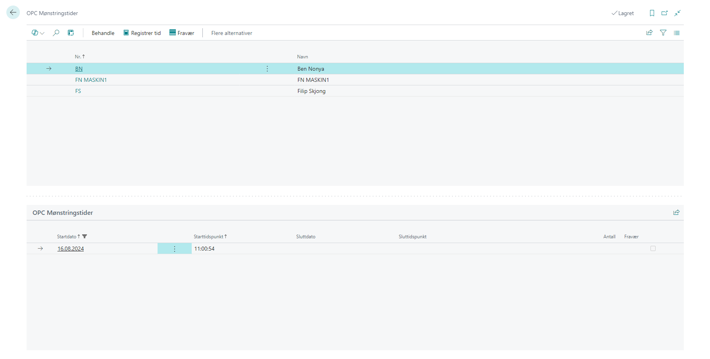Open the FN MASKIN1 record link
Screen dimensions: 710x359
coord(91,80)
